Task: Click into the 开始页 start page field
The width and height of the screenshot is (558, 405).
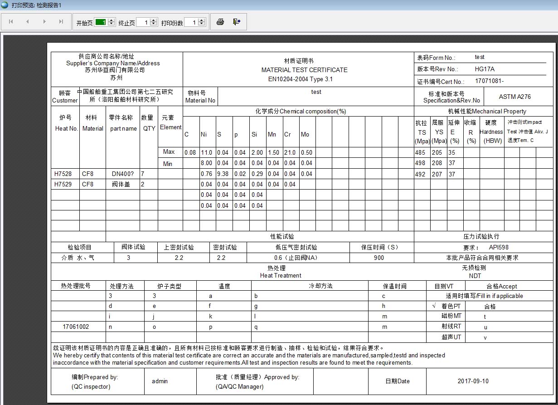Action: click(101, 22)
